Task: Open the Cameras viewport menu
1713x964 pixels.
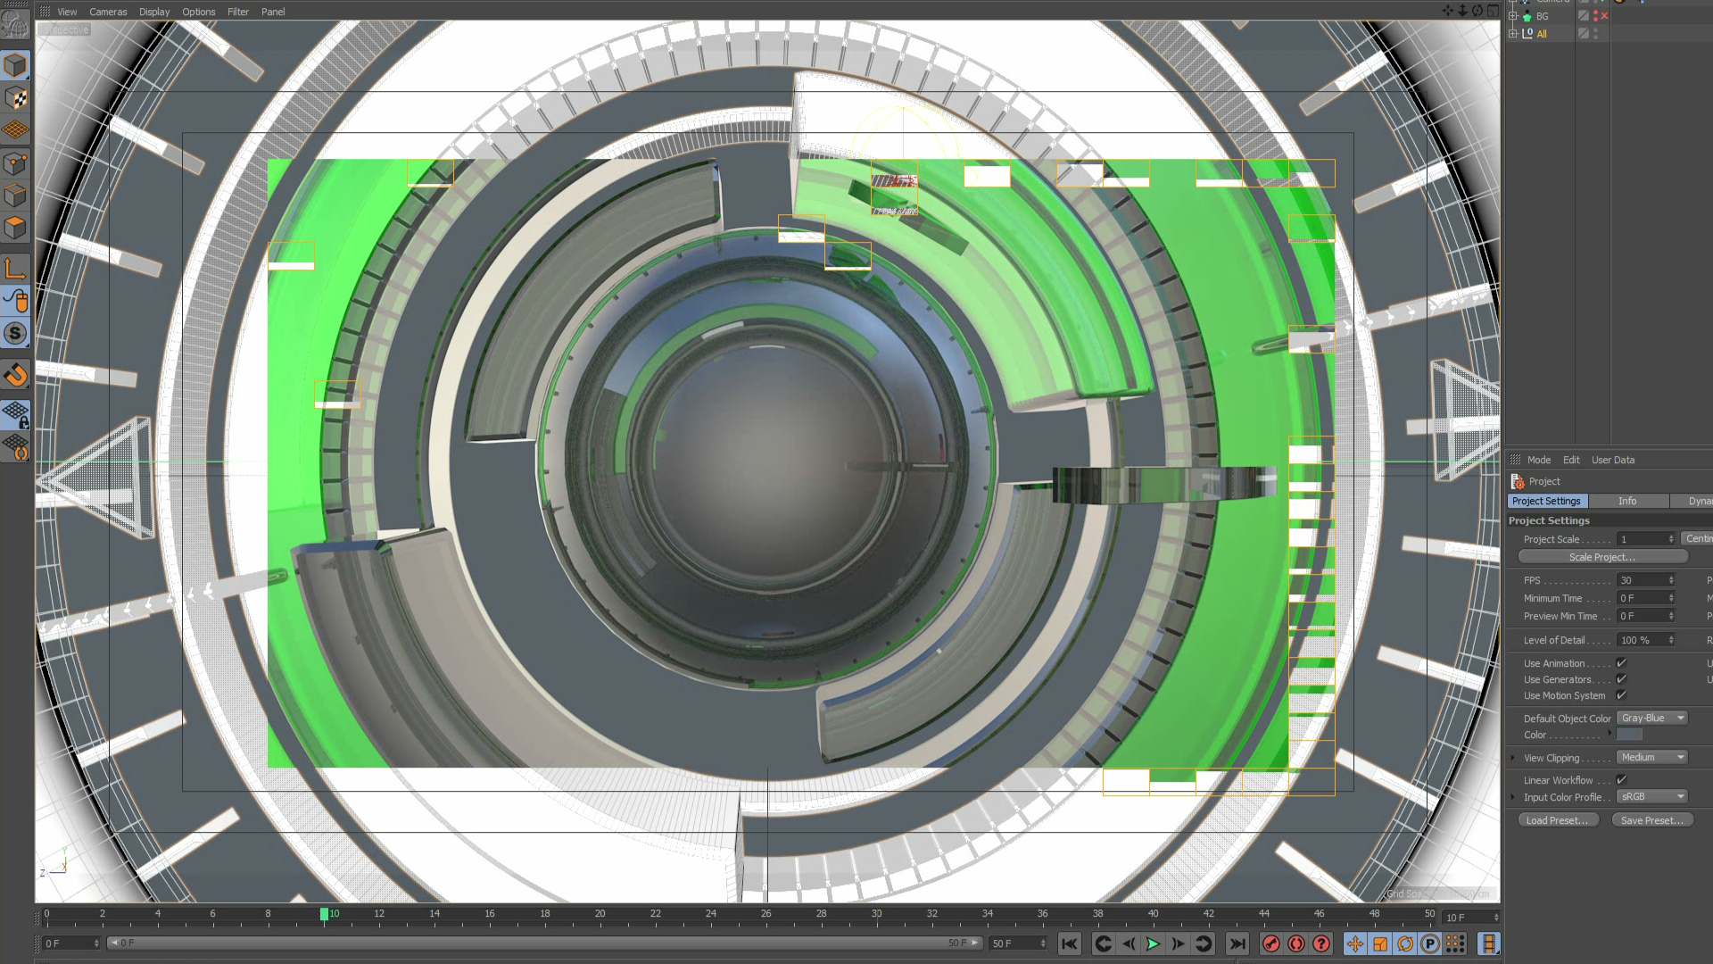Action: [x=108, y=12]
